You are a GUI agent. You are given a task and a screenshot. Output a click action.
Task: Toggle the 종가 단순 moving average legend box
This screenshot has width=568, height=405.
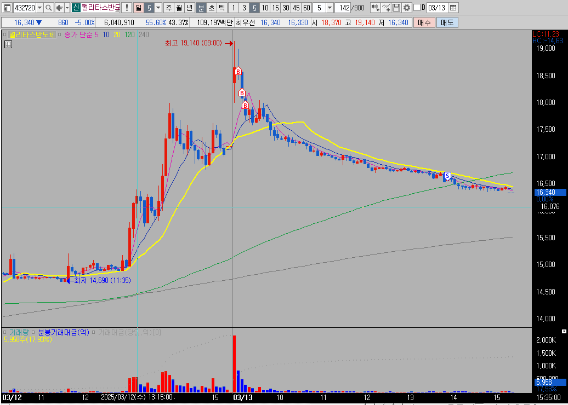60,34
